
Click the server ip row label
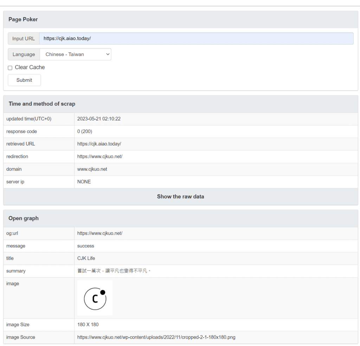click(x=15, y=182)
